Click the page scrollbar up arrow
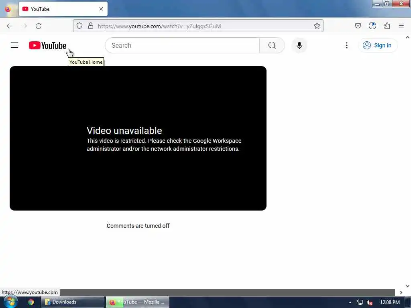 pos(407,37)
